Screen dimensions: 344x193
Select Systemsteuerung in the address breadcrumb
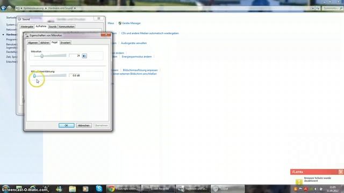(x=34, y=8)
